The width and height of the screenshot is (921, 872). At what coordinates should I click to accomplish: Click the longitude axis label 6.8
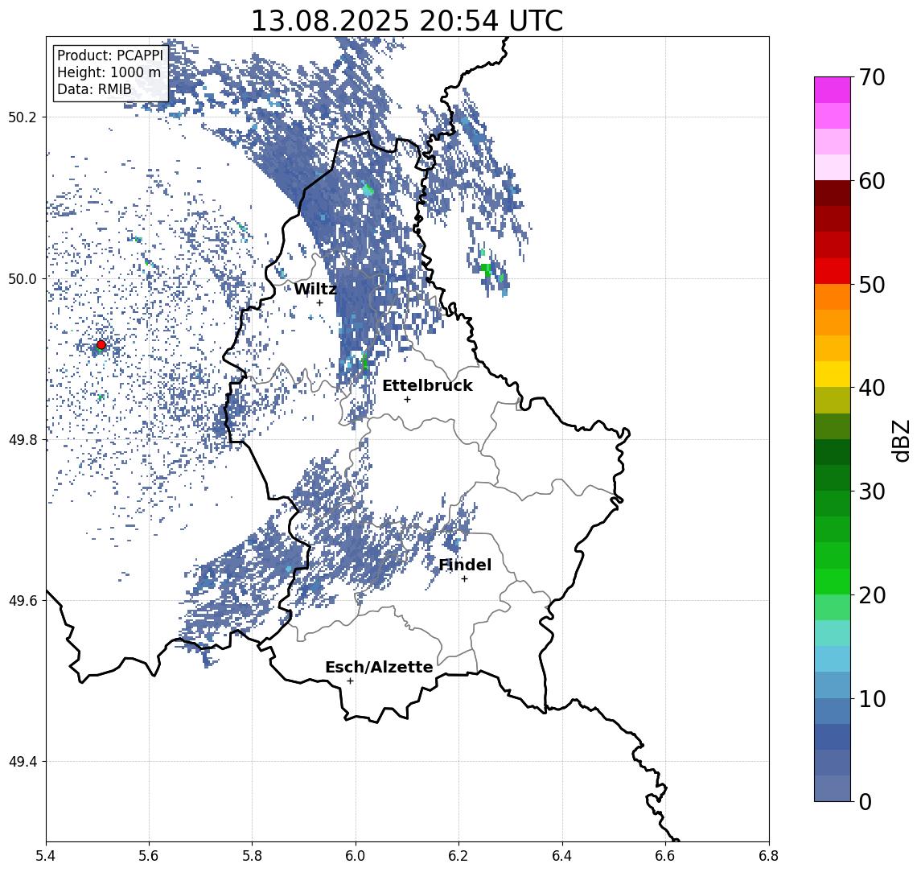[768, 856]
